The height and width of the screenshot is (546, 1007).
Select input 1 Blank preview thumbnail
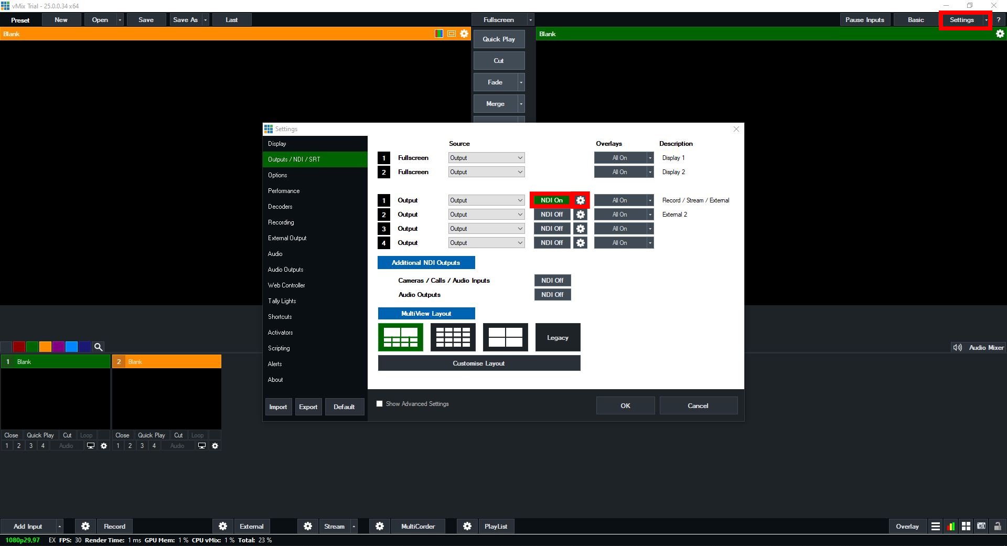pyautogui.click(x=56, y=398)
